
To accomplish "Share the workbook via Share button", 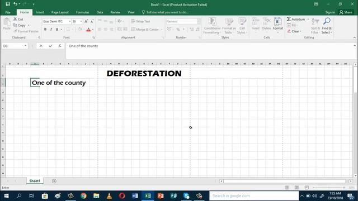I will click(346, 12).
